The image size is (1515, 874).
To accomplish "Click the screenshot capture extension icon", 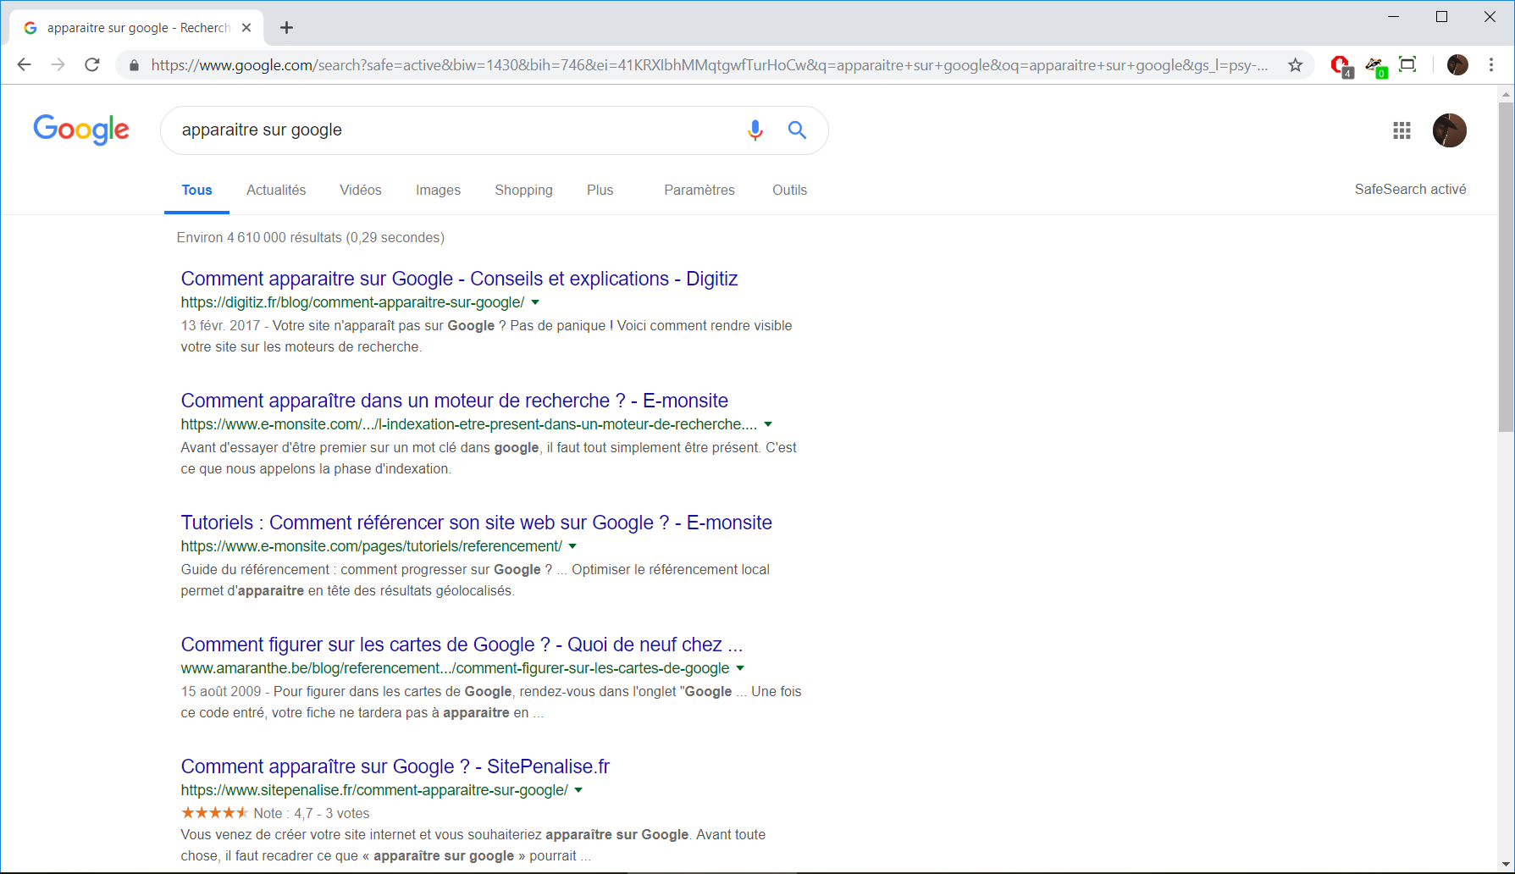I will [x=1407, y=64].
